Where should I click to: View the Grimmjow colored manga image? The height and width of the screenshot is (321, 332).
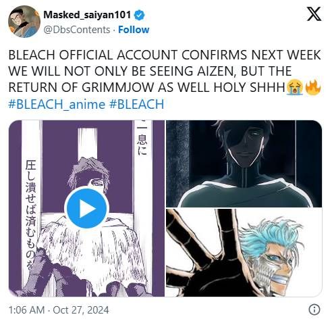click(x=244, y=253)
